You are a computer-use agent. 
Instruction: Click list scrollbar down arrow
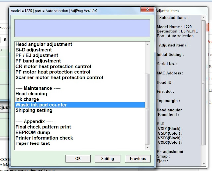point(147,148)
